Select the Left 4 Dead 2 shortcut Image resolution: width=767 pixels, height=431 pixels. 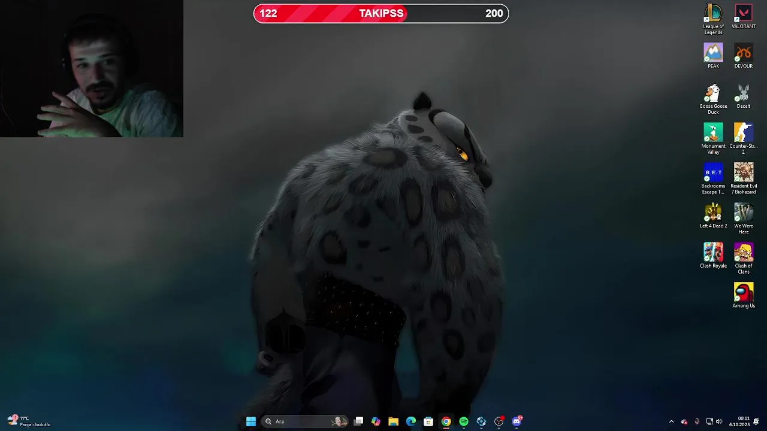713,215
